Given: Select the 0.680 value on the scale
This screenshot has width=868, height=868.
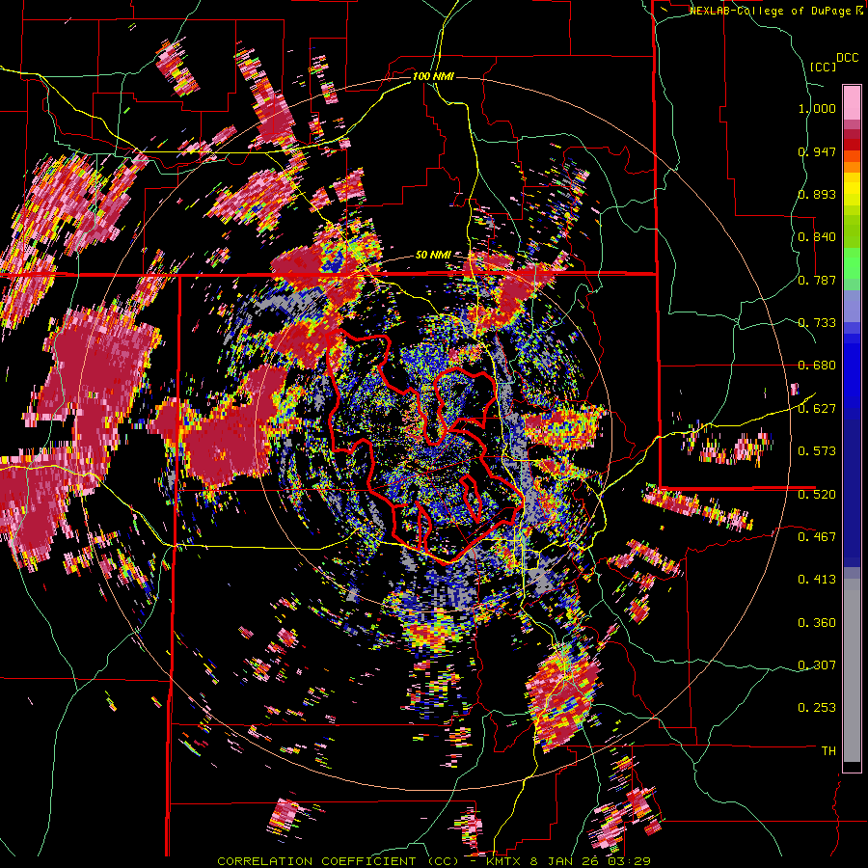Looking at the screenshot, I should [x=817, y=366].
